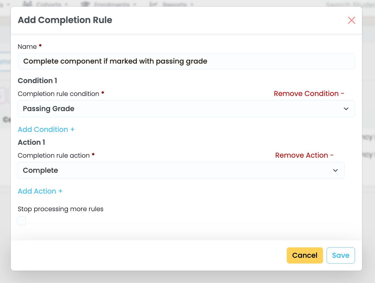This screenshot has width=375, height=283.
Task: Cancel the completion rule dialog
Action: click(x=305, y=255)
